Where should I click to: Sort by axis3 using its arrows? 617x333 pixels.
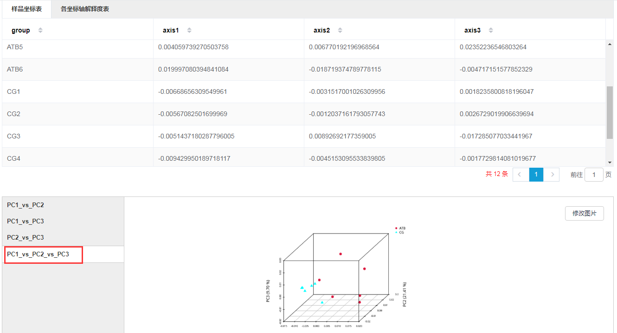pyautogui.click(x=491, y=30)
